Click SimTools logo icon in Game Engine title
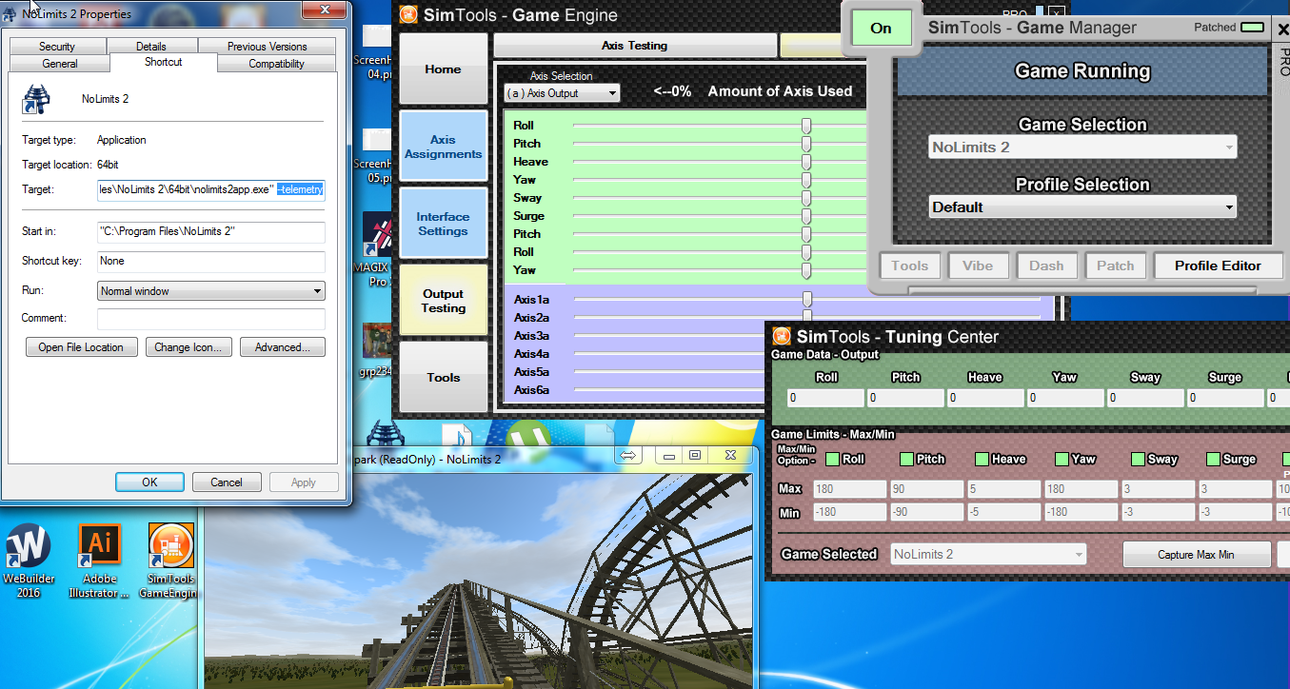The width and height of the screenshot is (1290, 689). point(407,14)
